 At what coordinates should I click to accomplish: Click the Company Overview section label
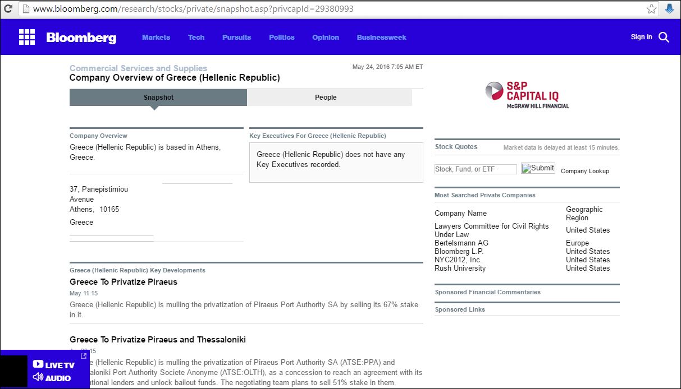[x=98, y=136]
